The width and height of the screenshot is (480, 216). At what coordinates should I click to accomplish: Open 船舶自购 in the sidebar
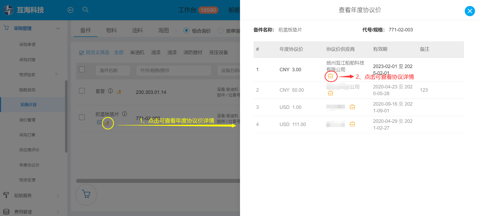tap(27, 90)
